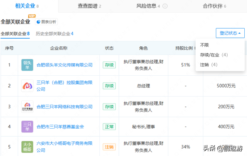Click the 51% shareholding value

[186, 65]
